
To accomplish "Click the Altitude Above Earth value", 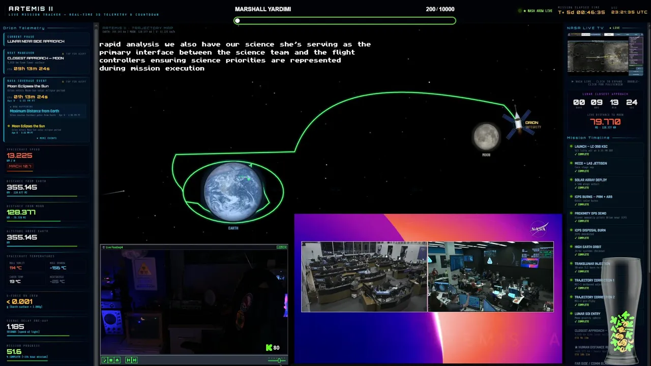I will [22, 237].
